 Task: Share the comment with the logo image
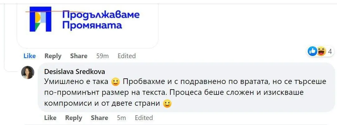coord(78,56)
